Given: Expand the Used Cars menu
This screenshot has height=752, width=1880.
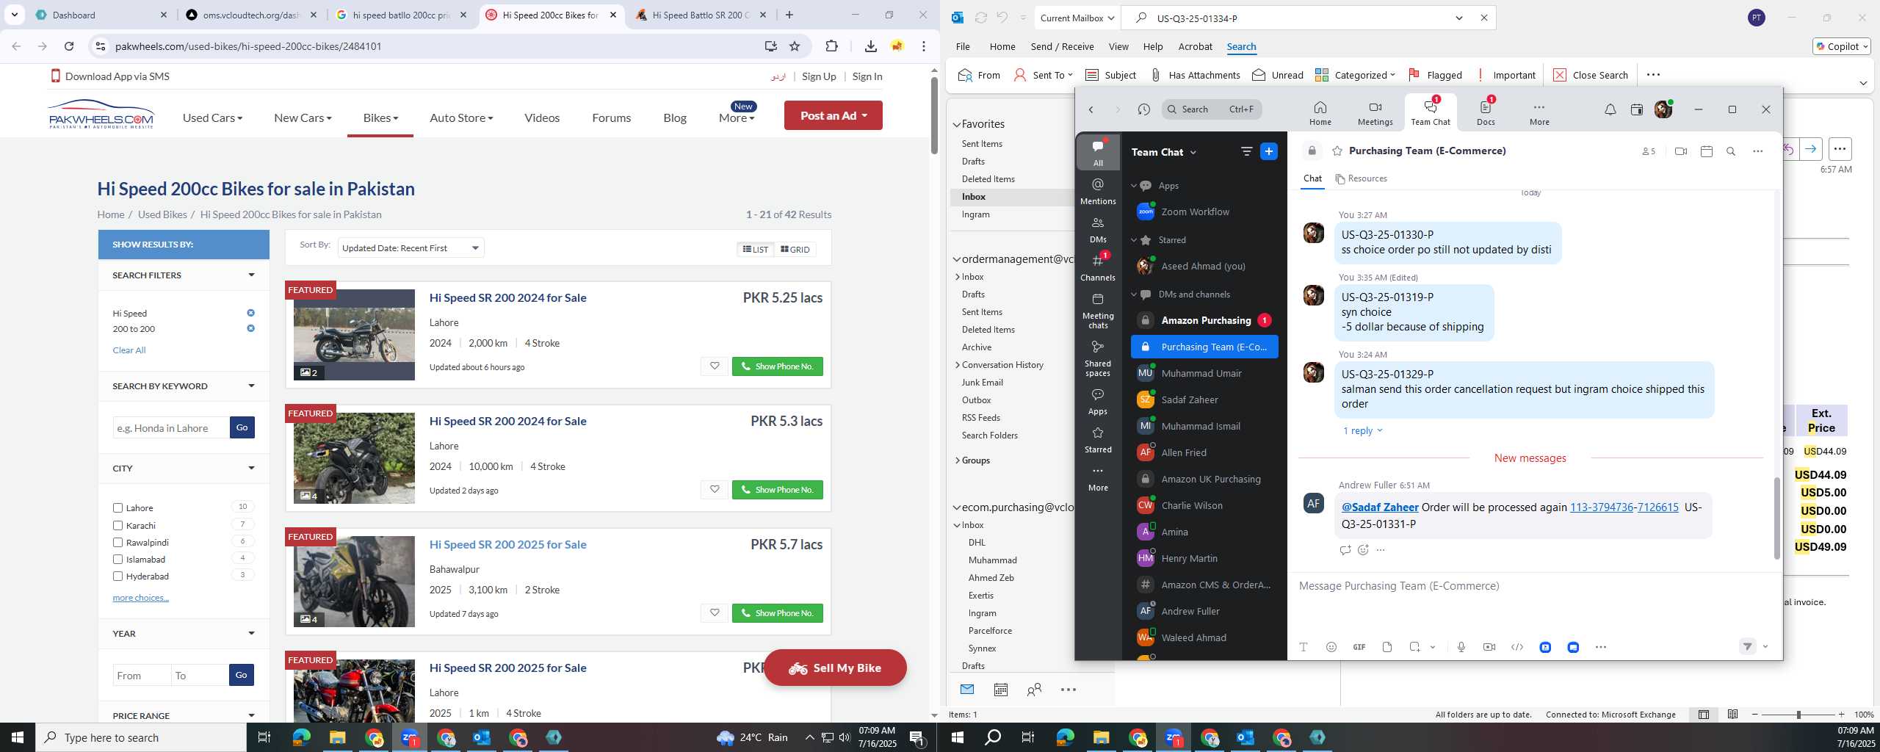Looking at the screenshot, I should [x=212, y=117].
